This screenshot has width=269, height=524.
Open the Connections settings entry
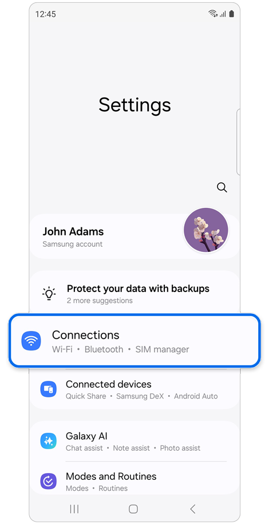tap(134, 341)
